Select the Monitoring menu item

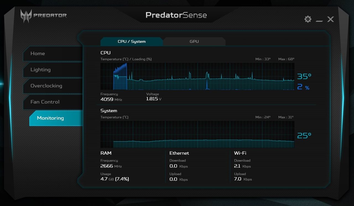(x=56, y=118)
